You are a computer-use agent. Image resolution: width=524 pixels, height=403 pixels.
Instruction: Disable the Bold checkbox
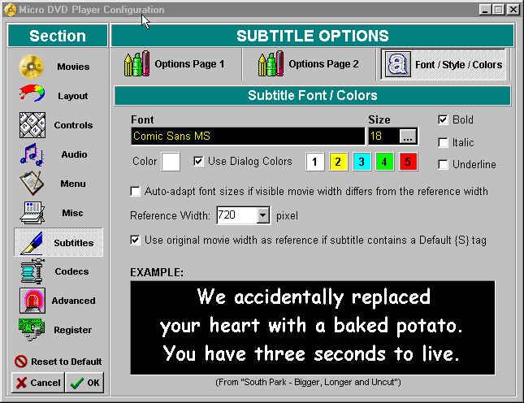[443, 119]
